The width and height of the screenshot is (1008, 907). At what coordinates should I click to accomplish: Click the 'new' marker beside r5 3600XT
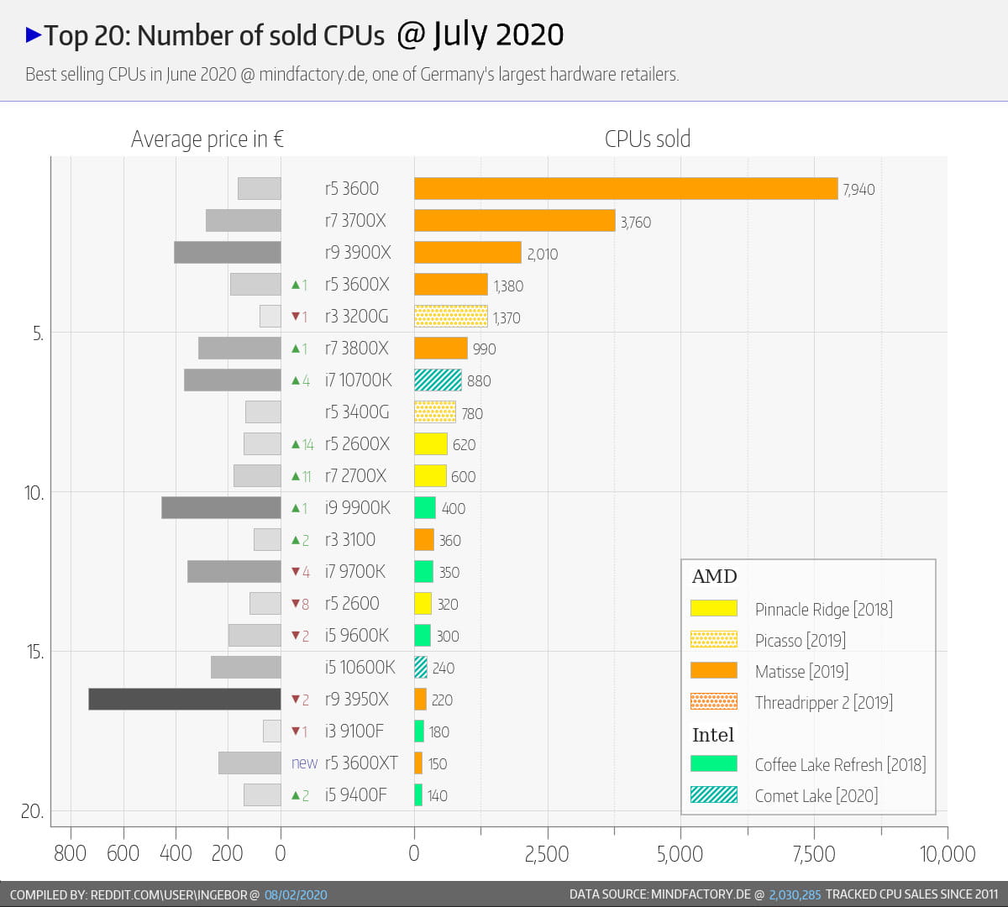pos(304,763)
